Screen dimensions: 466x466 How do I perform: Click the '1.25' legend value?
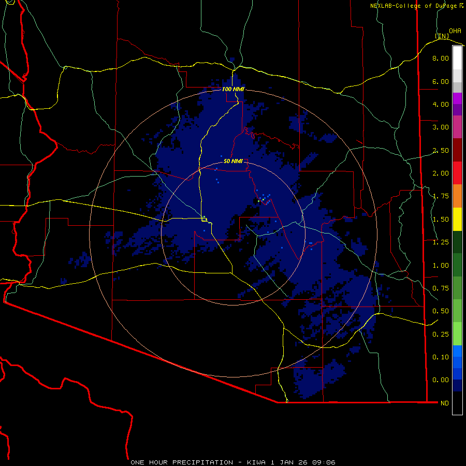pos(441,242)
